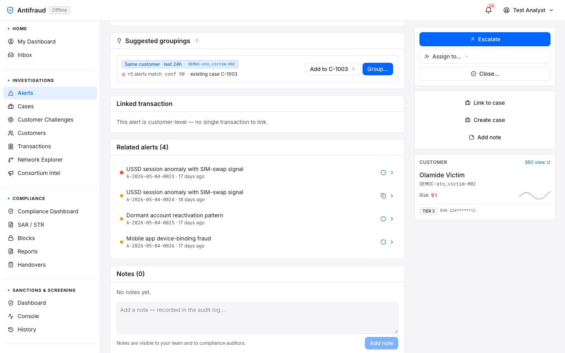
Task: Click the Console activity icon
Action: [11, 316]
